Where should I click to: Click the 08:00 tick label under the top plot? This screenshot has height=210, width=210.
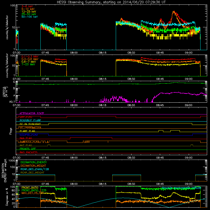pos(74,53)
